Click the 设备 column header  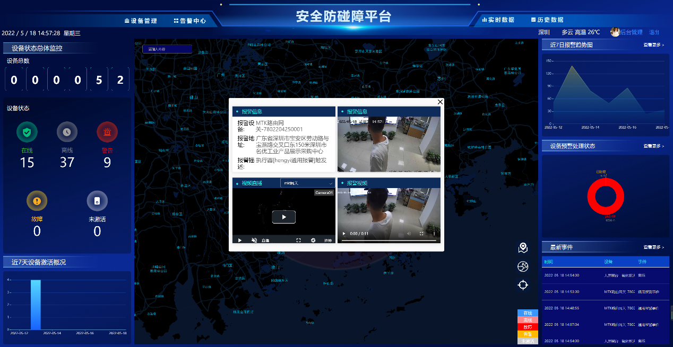608,262
